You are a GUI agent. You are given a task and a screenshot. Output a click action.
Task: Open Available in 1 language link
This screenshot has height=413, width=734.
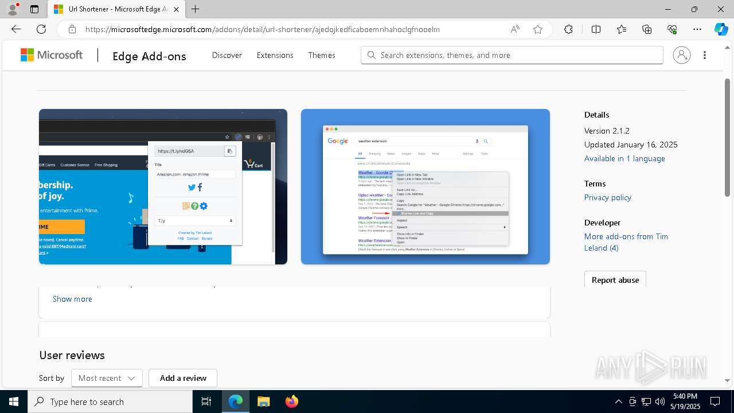[x=624, y=158]
